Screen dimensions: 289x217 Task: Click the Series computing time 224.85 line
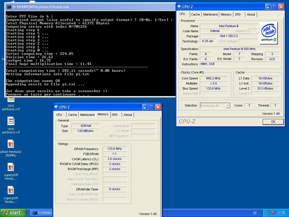click(x=40, y=54)
